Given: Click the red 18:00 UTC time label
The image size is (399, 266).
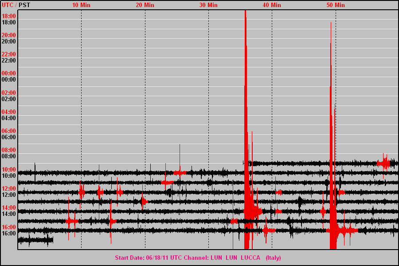Looking at the screenshot, I should click(9, 16).
